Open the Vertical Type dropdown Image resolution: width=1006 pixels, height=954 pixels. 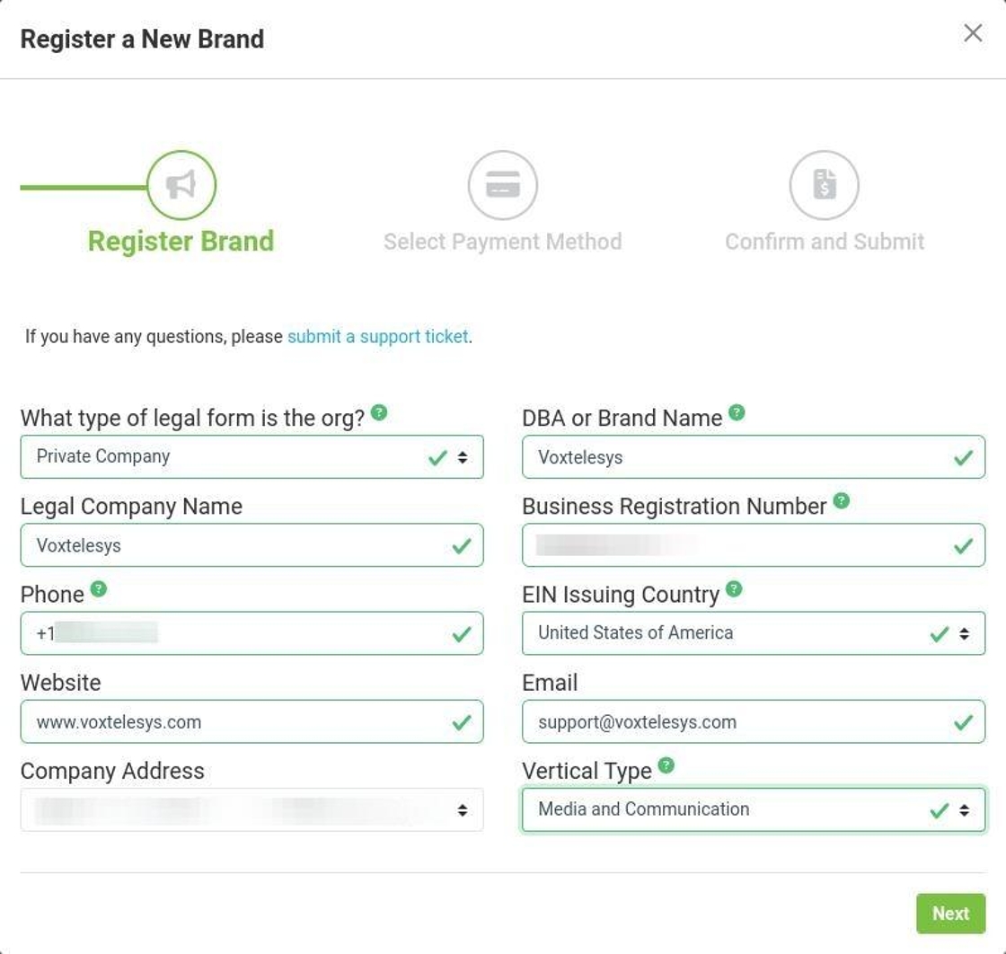tap(753, 809)
